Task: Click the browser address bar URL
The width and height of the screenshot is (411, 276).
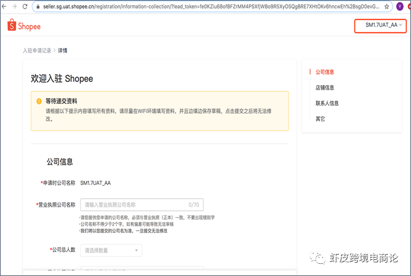Action: (x=211, y=7)
